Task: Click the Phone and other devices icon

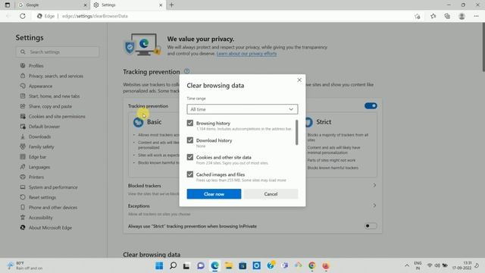Action: [x=23, y=207]
